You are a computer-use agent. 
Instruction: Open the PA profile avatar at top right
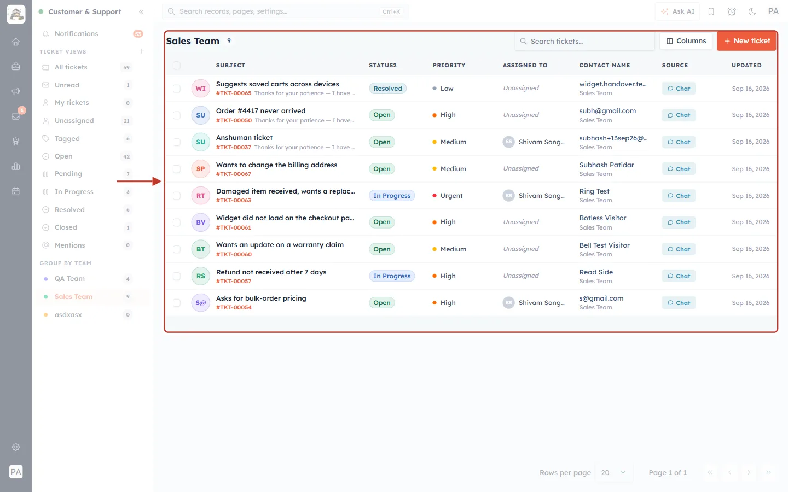[773, 11]
